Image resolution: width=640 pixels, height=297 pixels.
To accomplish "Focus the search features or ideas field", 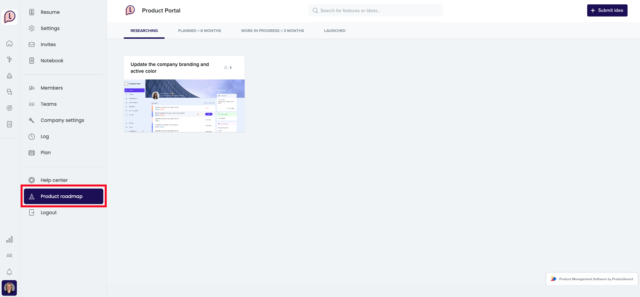I will click(x=377, y=10).
